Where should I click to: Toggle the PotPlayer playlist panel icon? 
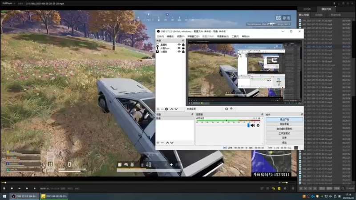click(x=293, y=188)
